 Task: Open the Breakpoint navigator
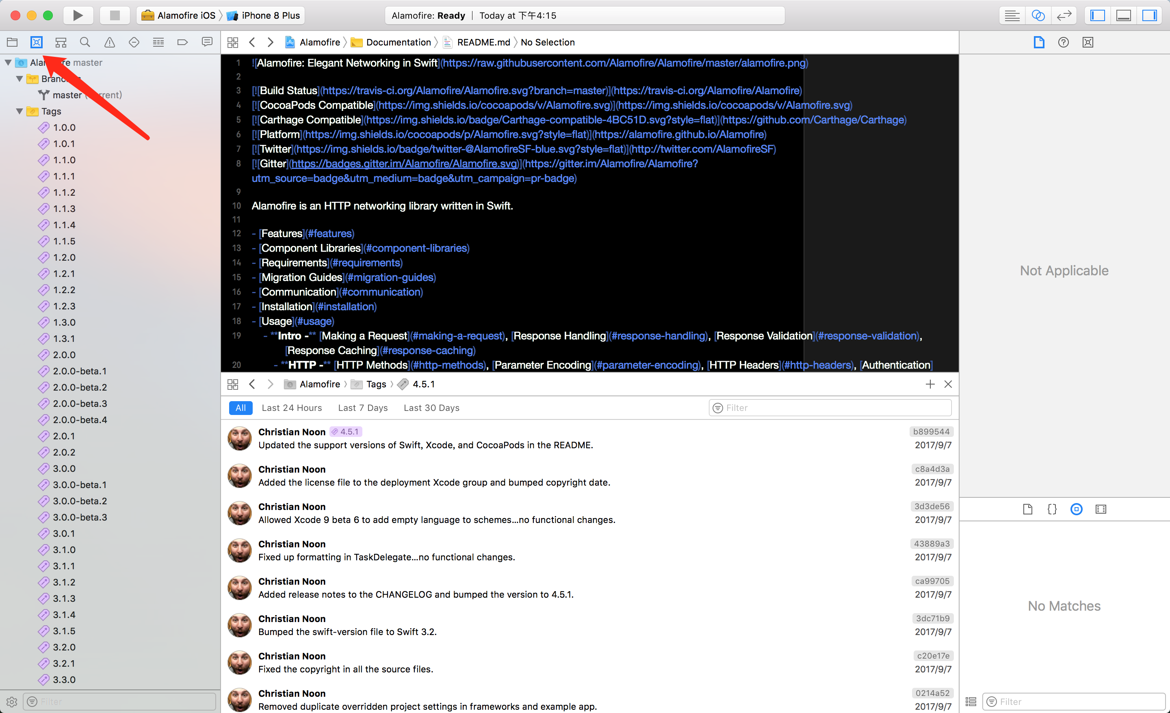pos(183,42)
